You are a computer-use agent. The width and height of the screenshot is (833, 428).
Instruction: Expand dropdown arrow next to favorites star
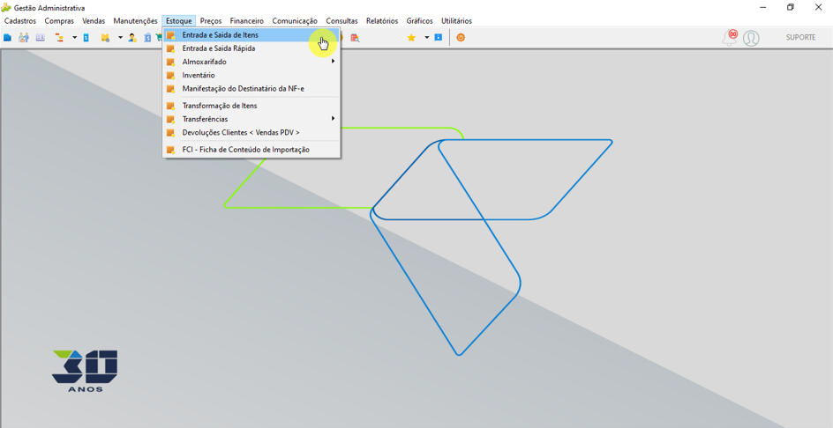pos(426,38)
